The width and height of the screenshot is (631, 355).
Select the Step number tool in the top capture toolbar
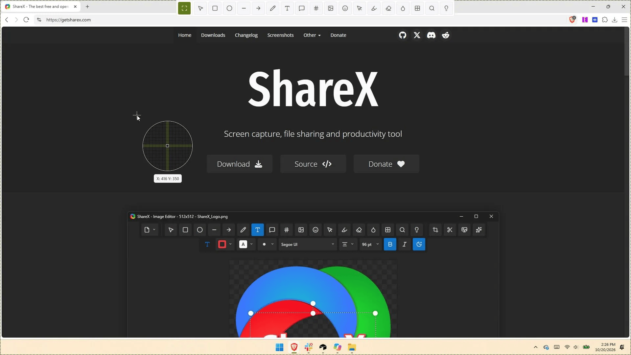click(316, 9)
